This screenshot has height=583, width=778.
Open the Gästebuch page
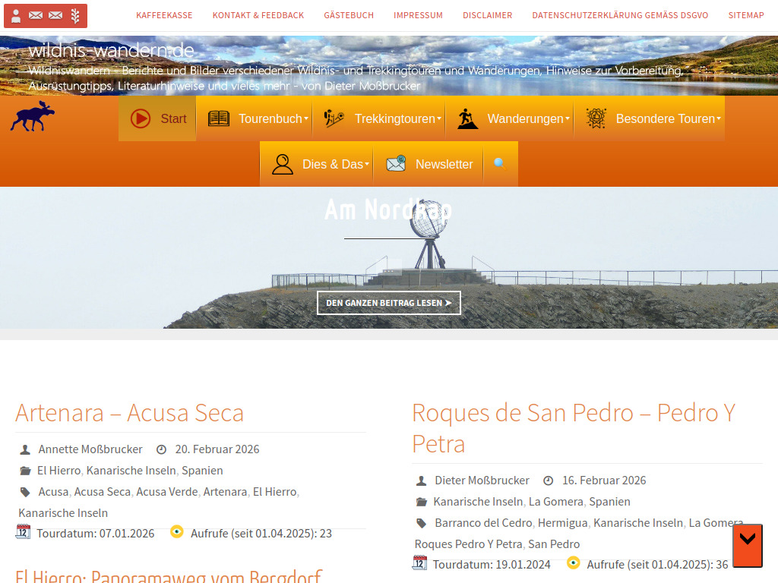point(349,15)
